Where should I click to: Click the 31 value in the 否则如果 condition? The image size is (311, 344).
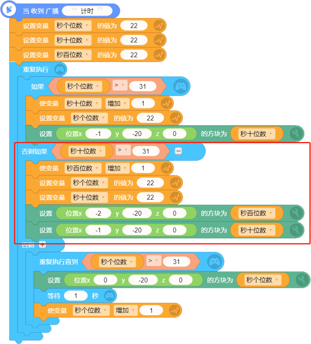click(x=146, y=151)
